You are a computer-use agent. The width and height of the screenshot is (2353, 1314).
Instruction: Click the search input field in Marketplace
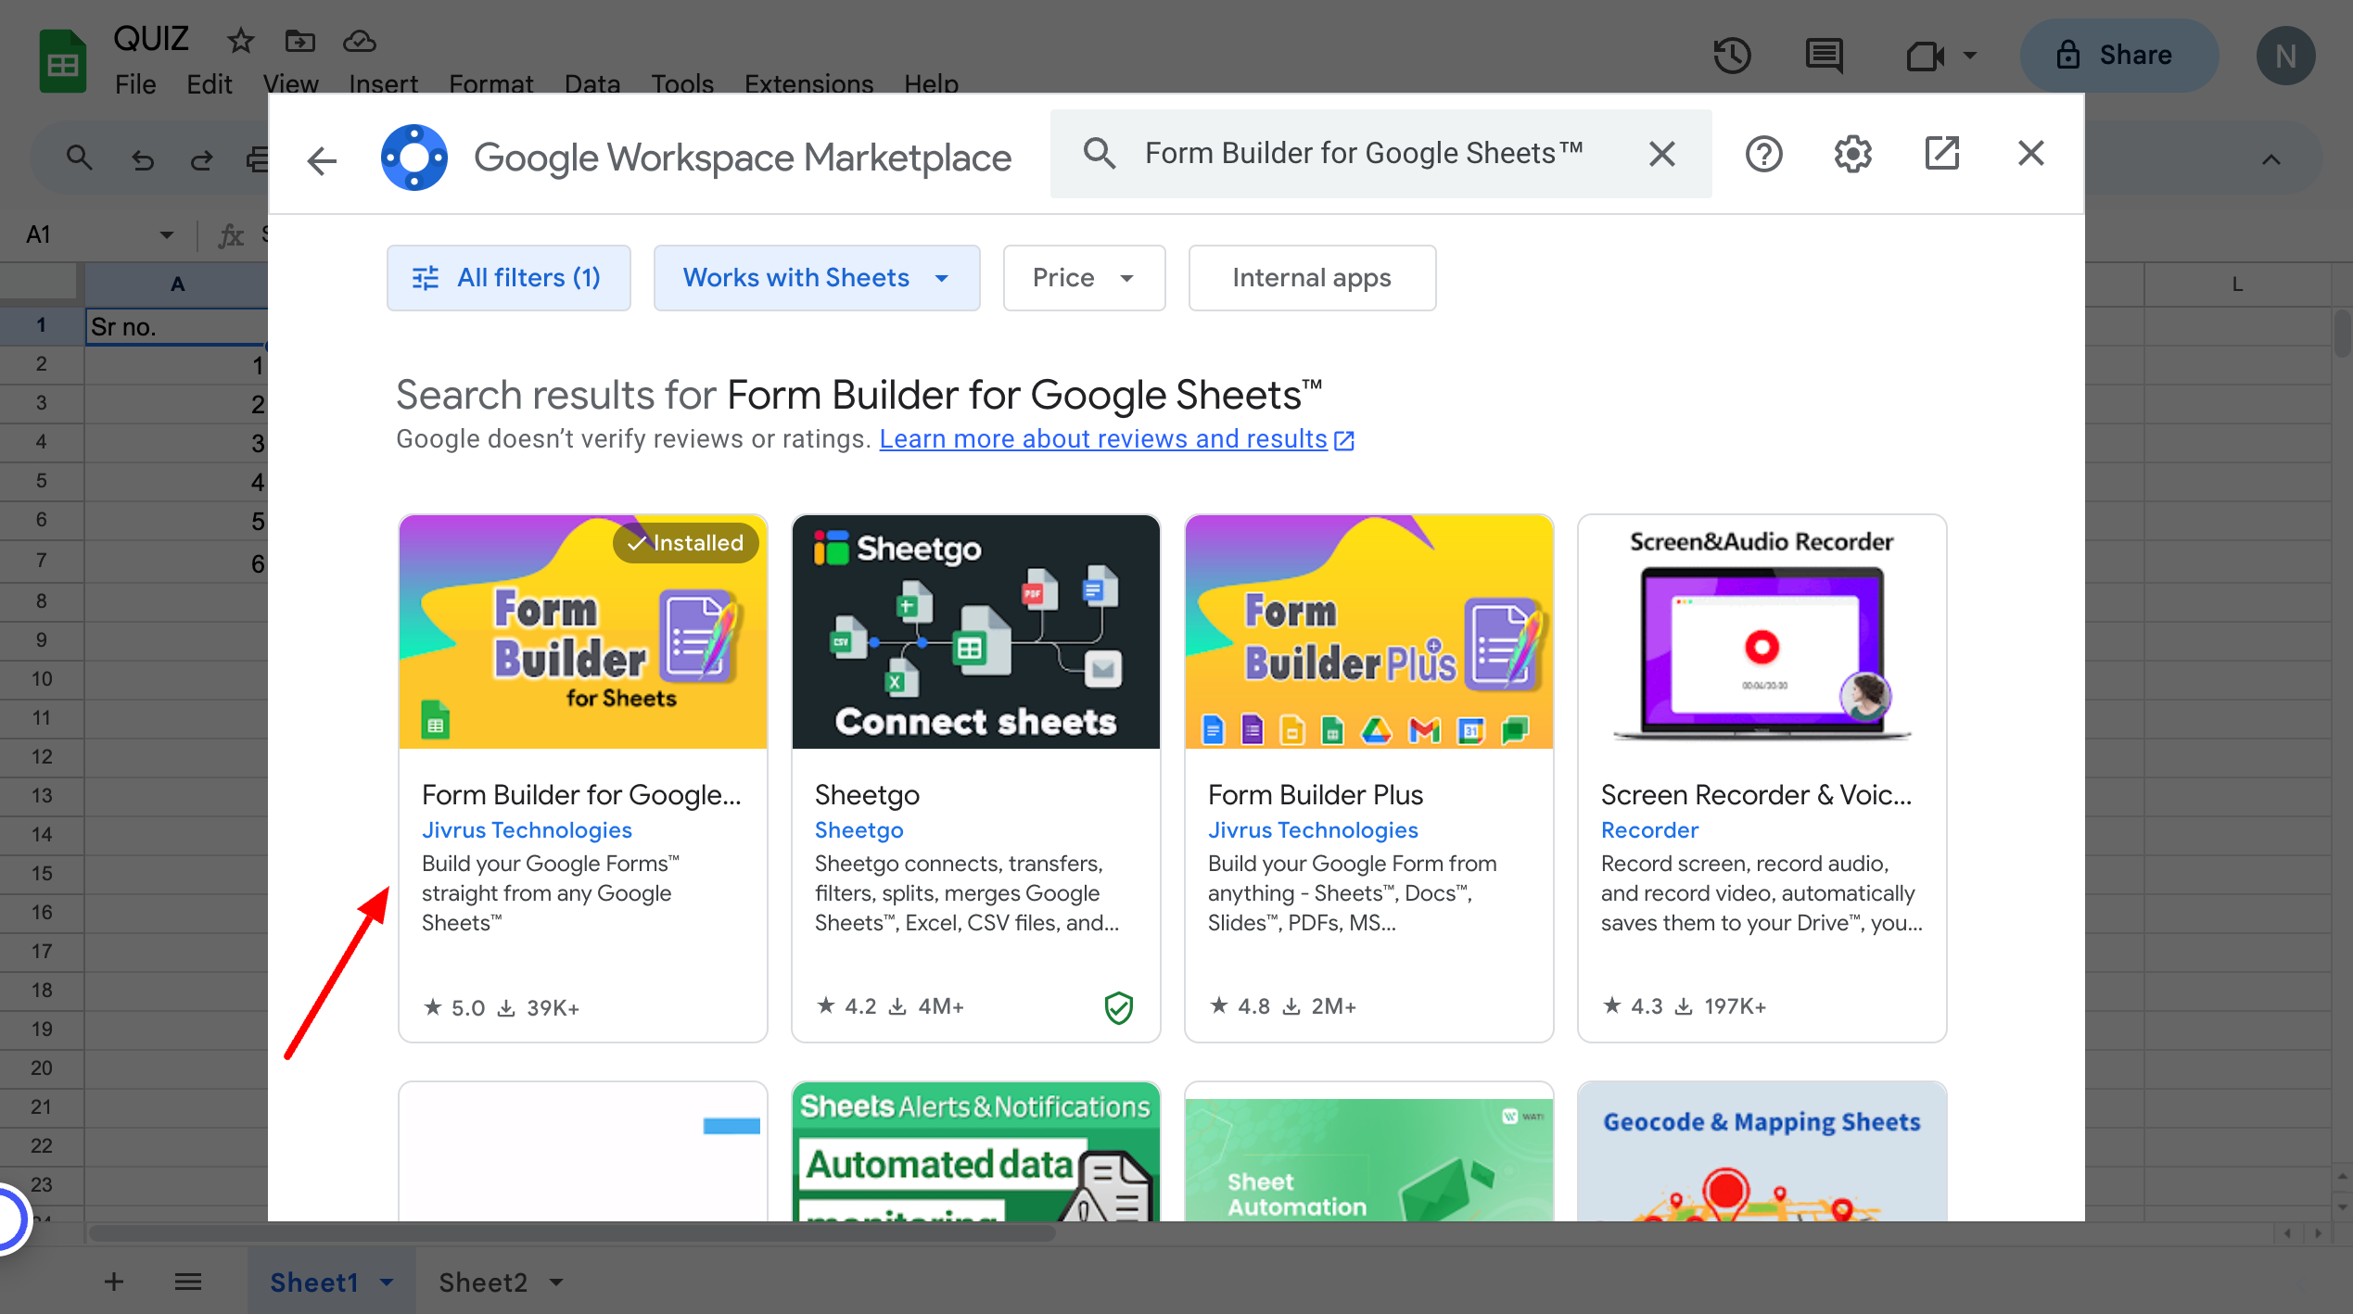(1380, 154)
